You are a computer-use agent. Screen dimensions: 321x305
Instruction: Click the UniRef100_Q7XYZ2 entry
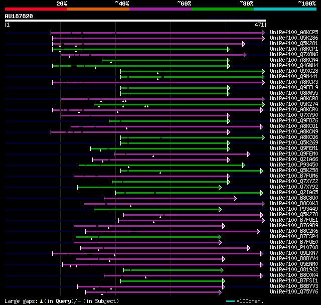pyautogui.click(x=294, y=182)
